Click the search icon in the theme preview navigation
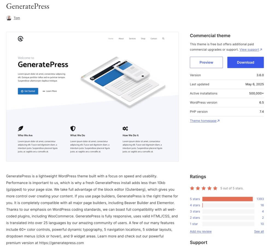 (x=163, y=39)
